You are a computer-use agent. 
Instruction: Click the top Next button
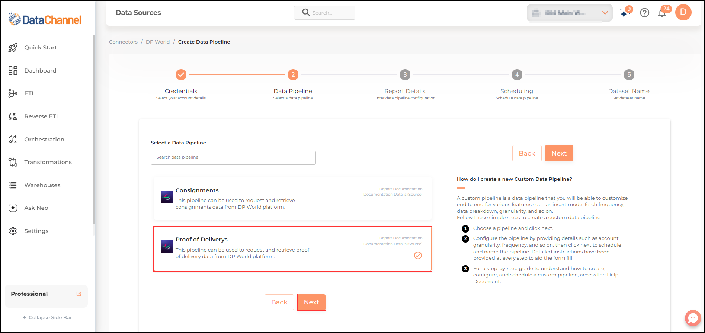559,153
